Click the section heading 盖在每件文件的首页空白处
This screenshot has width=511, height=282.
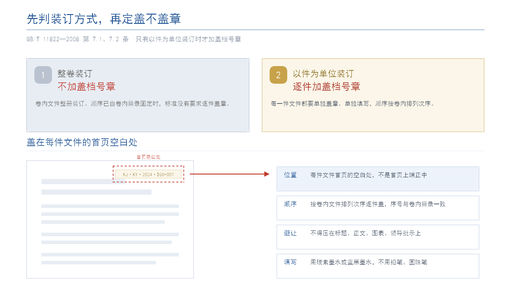82,142
